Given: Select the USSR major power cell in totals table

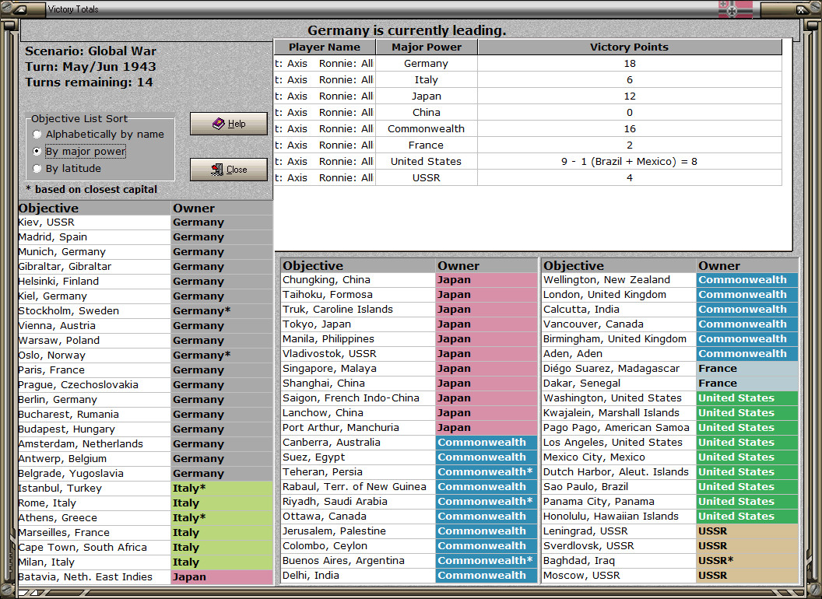Looking at the screenshot, I should (x=427, y=177).
